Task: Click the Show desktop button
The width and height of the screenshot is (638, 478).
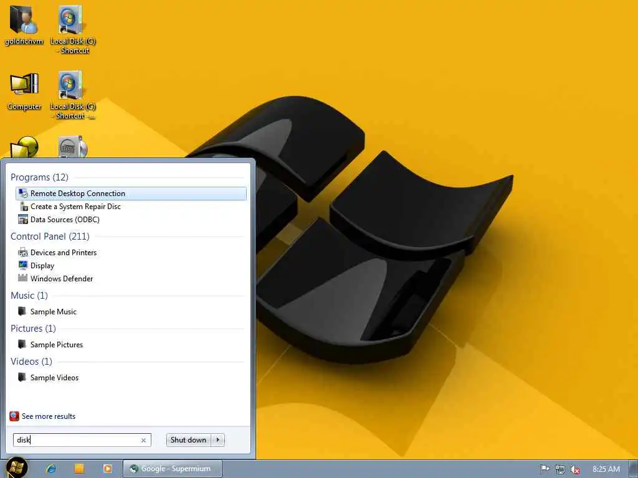Action: [x=634, y=469]
